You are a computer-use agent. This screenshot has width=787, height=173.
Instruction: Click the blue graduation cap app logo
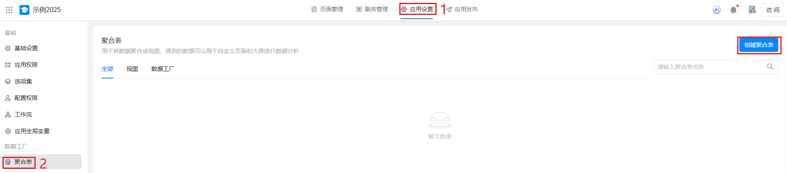point(24,10)
